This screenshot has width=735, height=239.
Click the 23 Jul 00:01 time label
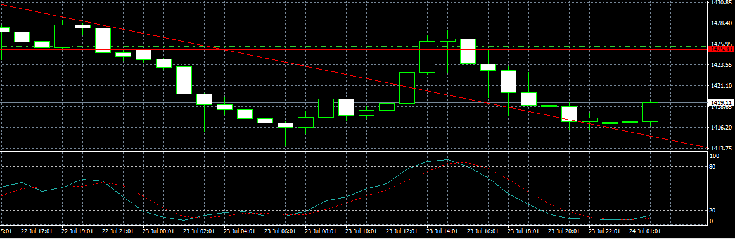158,231
